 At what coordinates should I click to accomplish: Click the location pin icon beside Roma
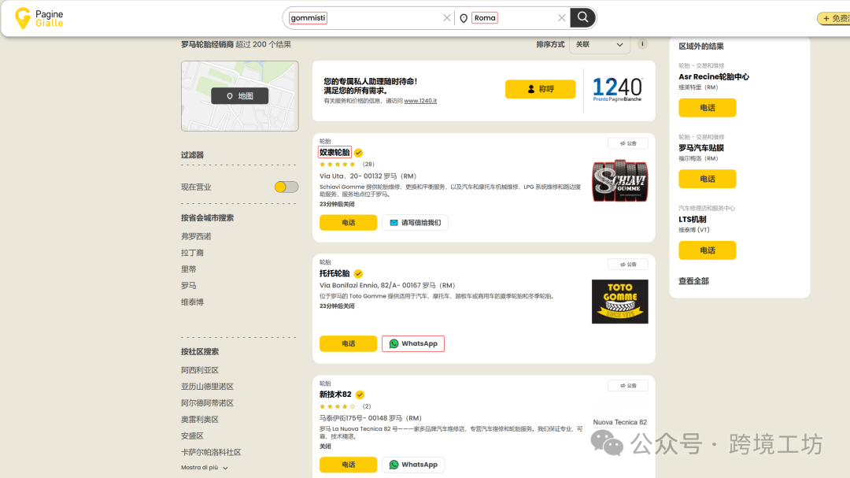pyautogui.click(x=464, y=17)
